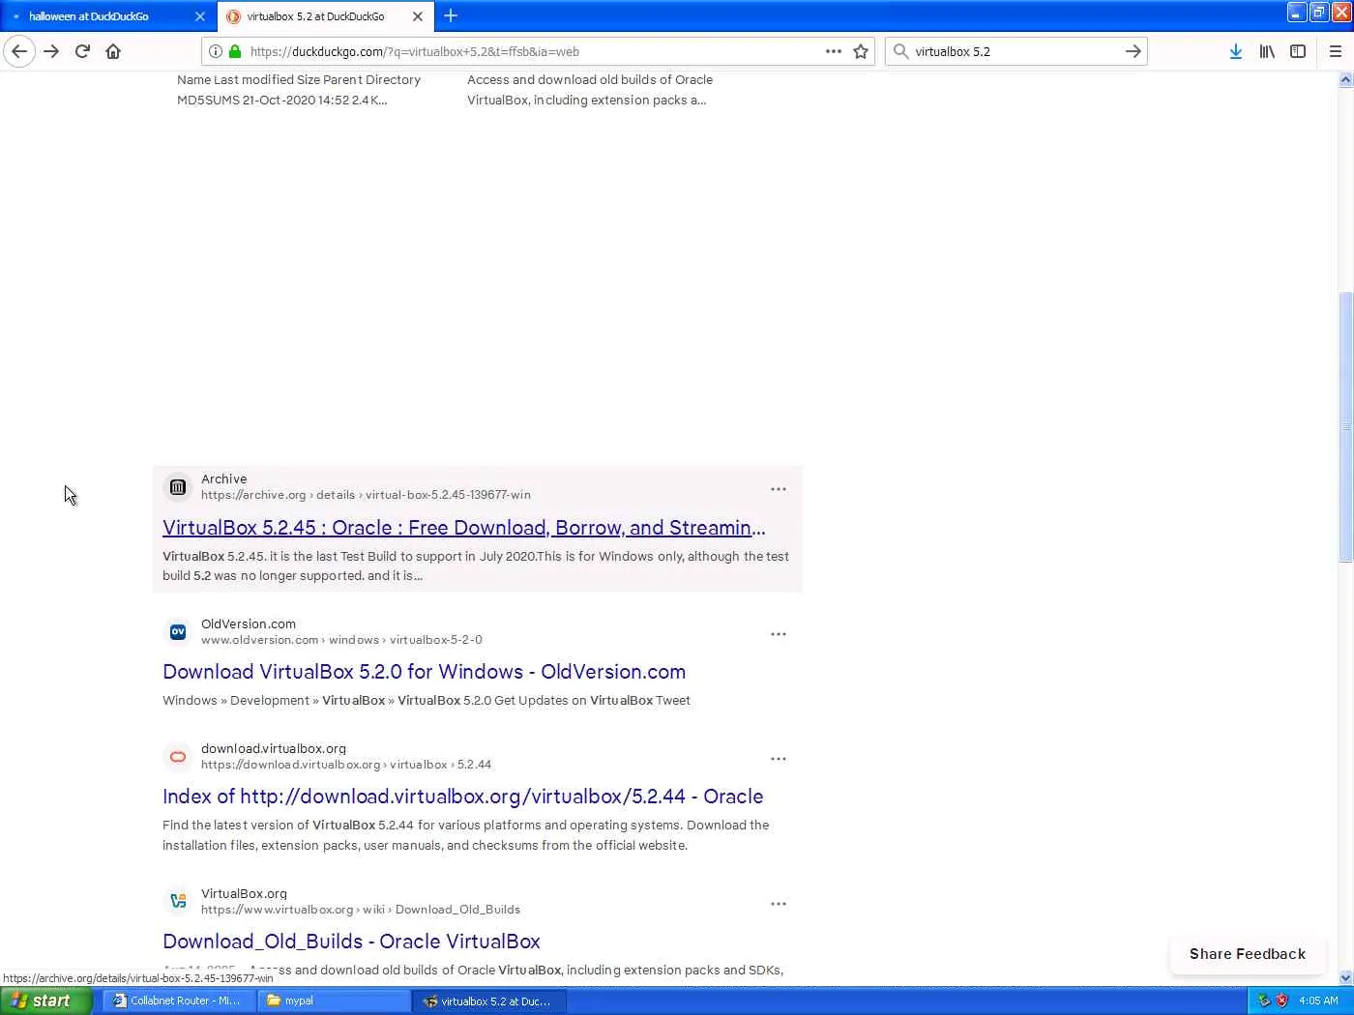
Task: Click page scrollbar up arrow
Action: [1345, 80]
